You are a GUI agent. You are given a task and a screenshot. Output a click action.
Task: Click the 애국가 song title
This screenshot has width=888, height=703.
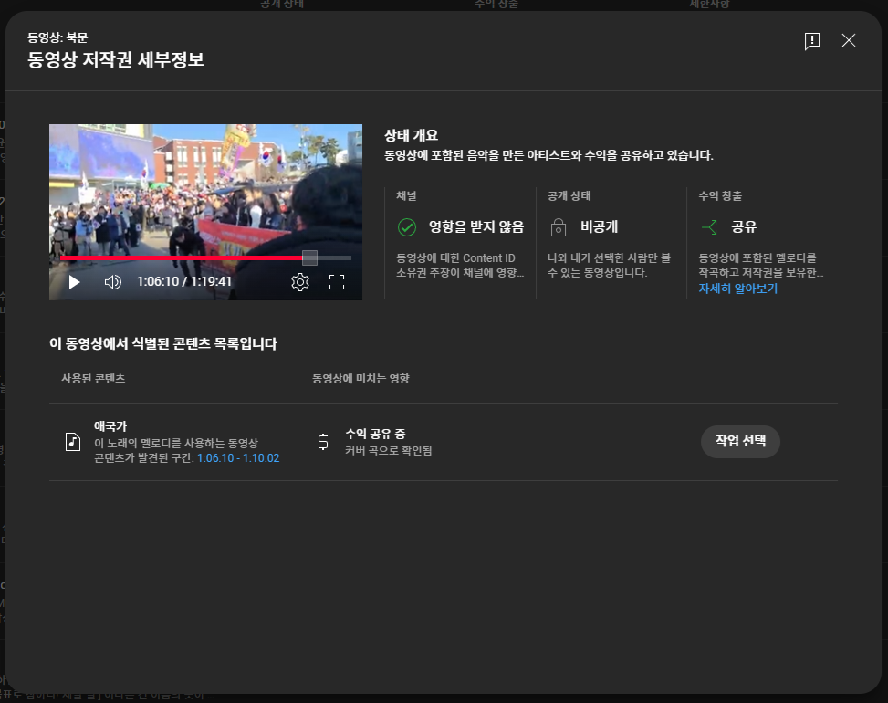[x=110, y=426]
